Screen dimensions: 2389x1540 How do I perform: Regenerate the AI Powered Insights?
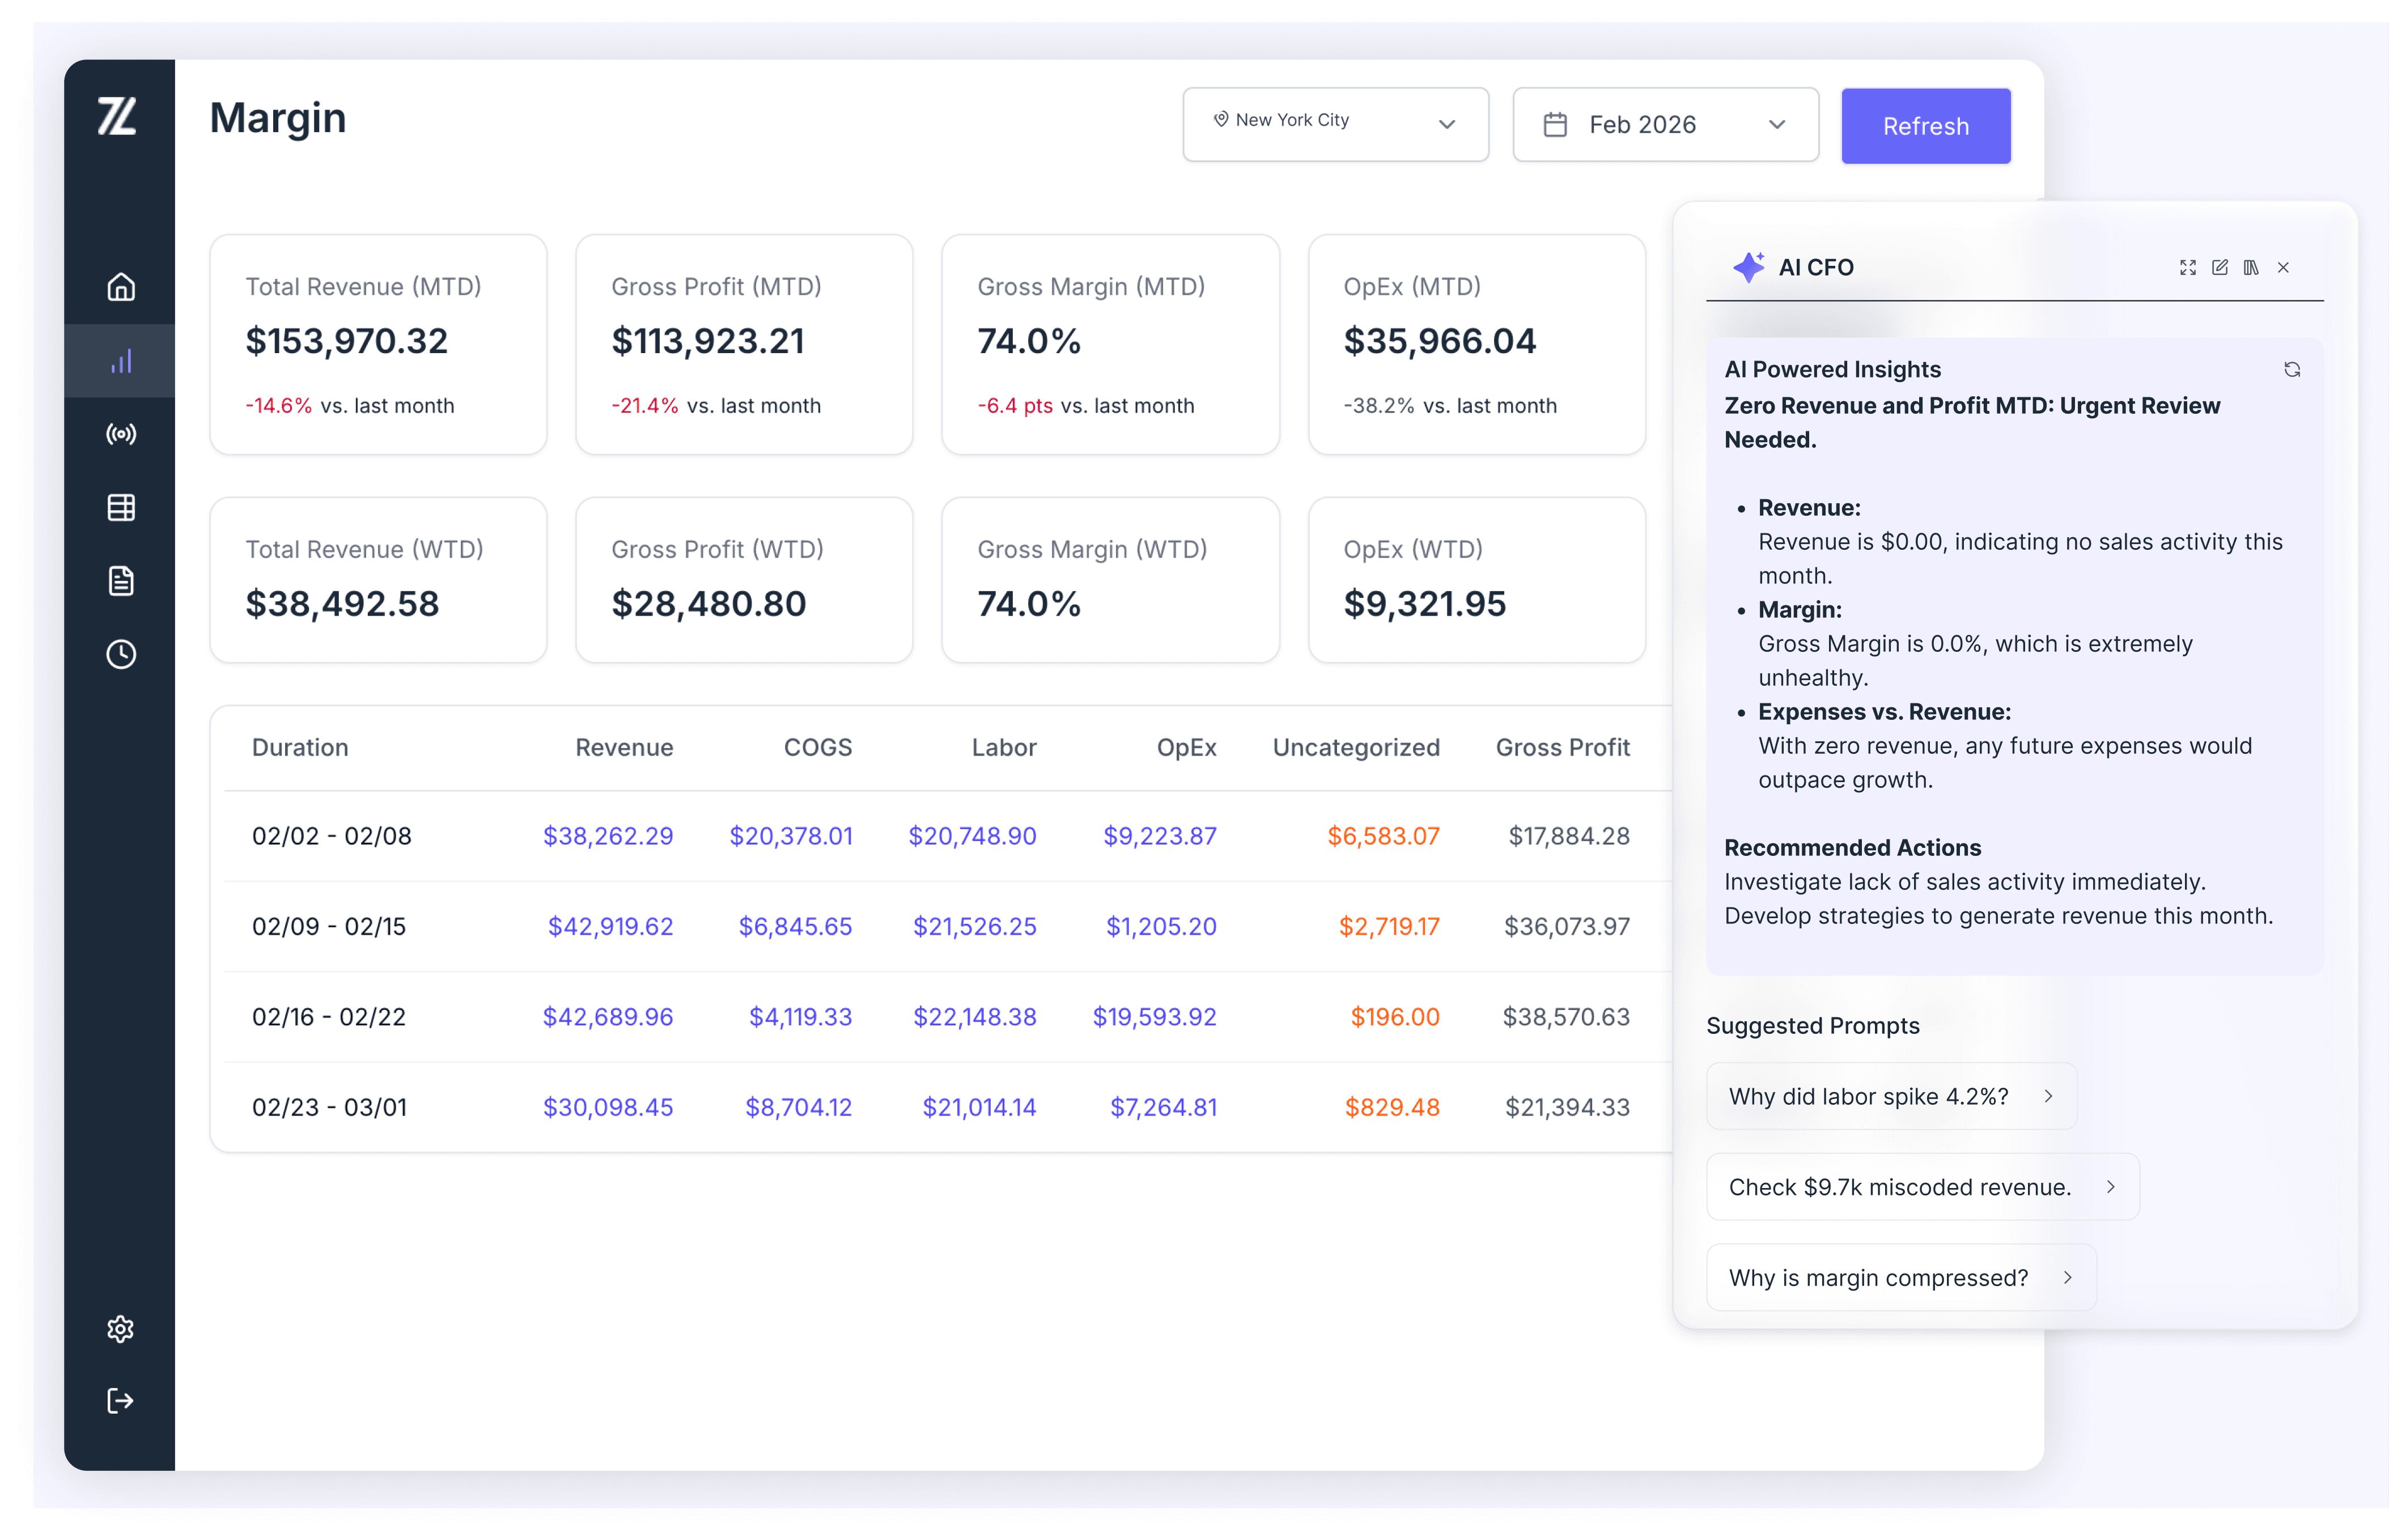[2292, 370]
